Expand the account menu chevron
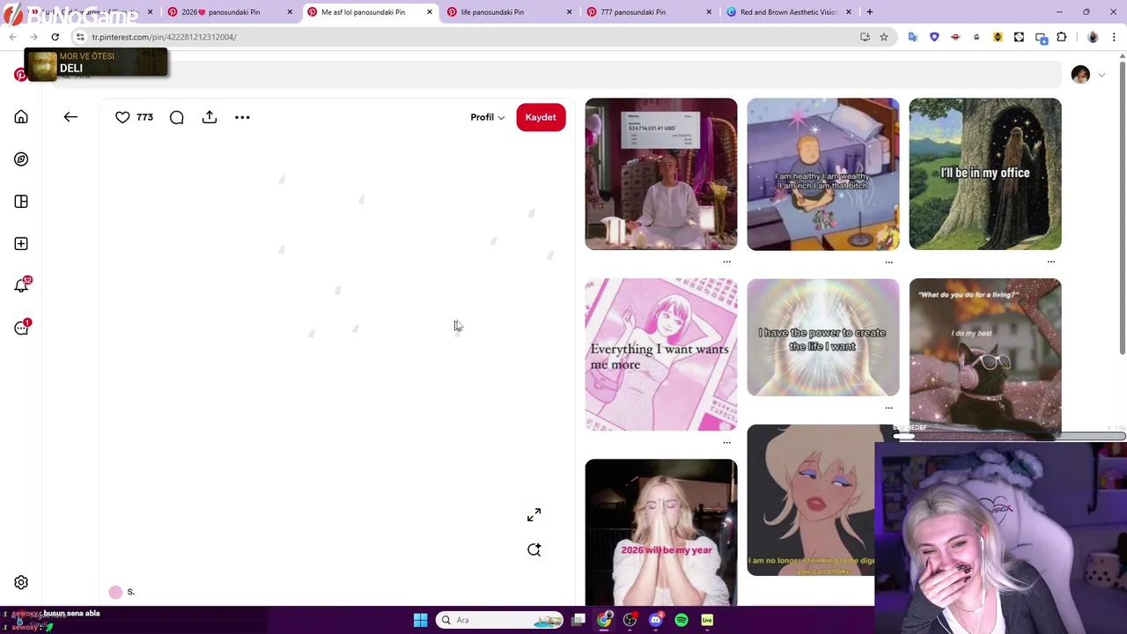 click(1101, 75)
